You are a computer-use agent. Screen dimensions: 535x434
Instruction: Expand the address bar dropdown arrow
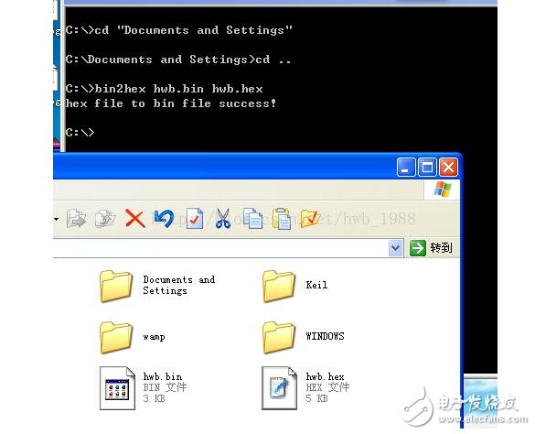(x=395, y=248)
